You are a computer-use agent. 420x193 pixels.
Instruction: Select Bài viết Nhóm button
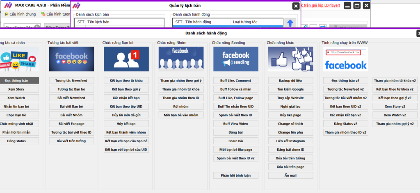71,115
